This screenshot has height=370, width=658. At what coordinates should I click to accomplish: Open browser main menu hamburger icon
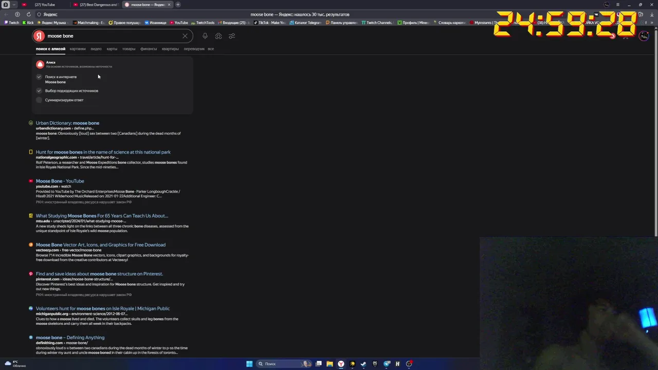(x=618, y=5)
